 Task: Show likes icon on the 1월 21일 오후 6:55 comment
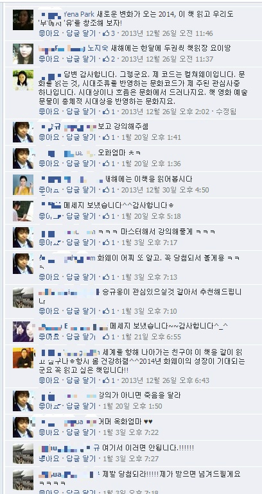pyautogui.click(x=106, y=337)
